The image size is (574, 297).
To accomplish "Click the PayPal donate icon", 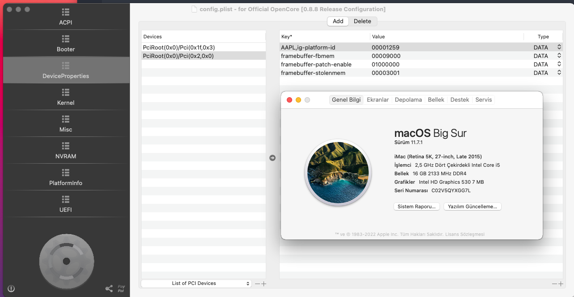I will tap(121, 289).
